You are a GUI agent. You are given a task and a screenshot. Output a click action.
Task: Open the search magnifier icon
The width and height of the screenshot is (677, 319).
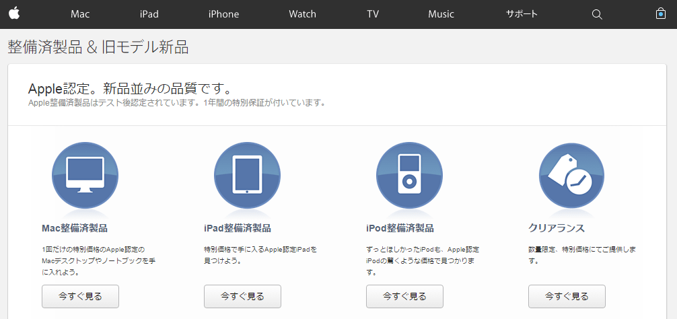597,14
